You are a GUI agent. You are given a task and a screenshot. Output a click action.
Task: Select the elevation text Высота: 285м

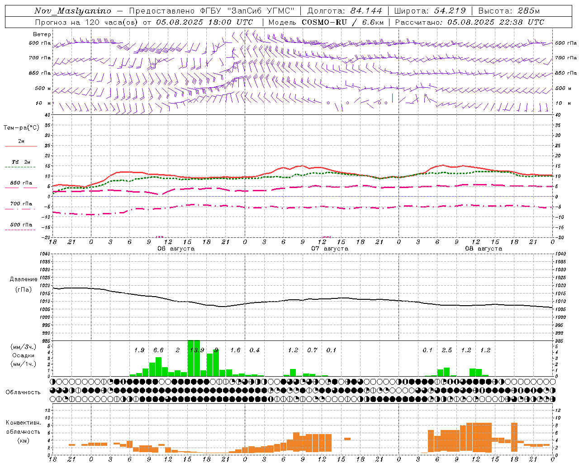pos(509,11)
